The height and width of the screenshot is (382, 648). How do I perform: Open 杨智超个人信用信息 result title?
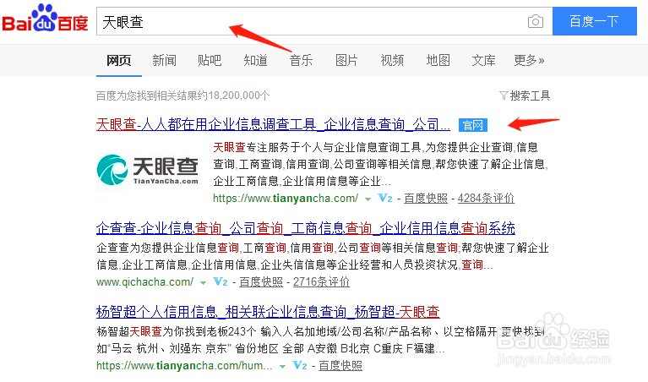point(268,312)
